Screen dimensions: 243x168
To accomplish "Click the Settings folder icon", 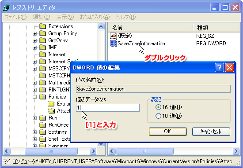I will 42,132.
